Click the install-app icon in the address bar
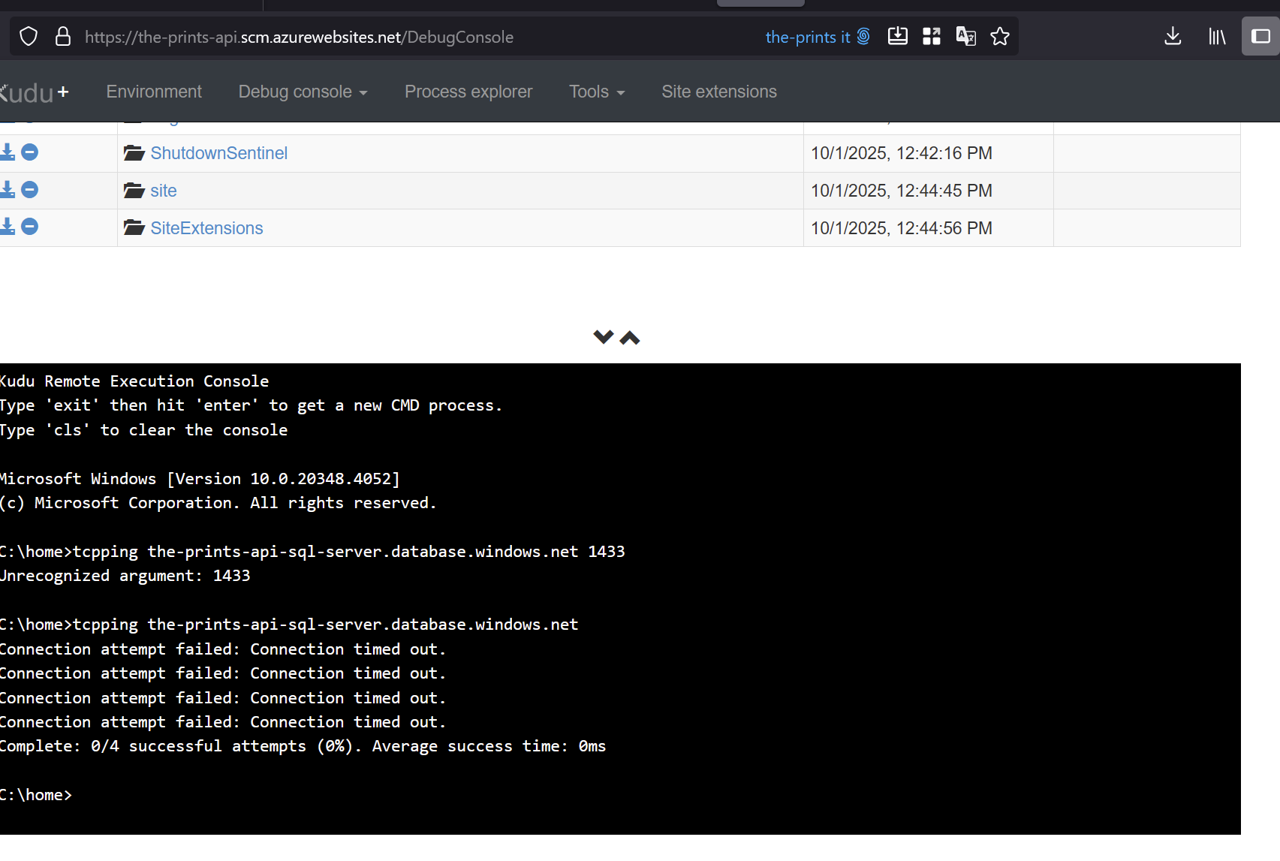This screenshot has width=1280, height=861. (898, 36)
